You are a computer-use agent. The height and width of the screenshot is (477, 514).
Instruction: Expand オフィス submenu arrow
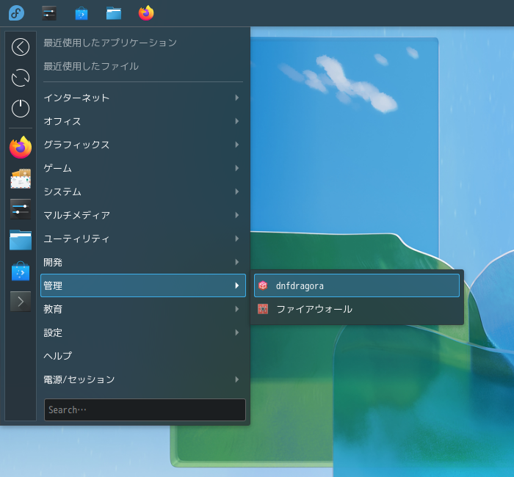pos(237,121)
